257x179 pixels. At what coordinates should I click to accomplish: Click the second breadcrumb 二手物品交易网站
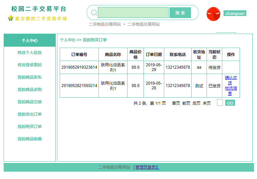click(x=144, y=24)
